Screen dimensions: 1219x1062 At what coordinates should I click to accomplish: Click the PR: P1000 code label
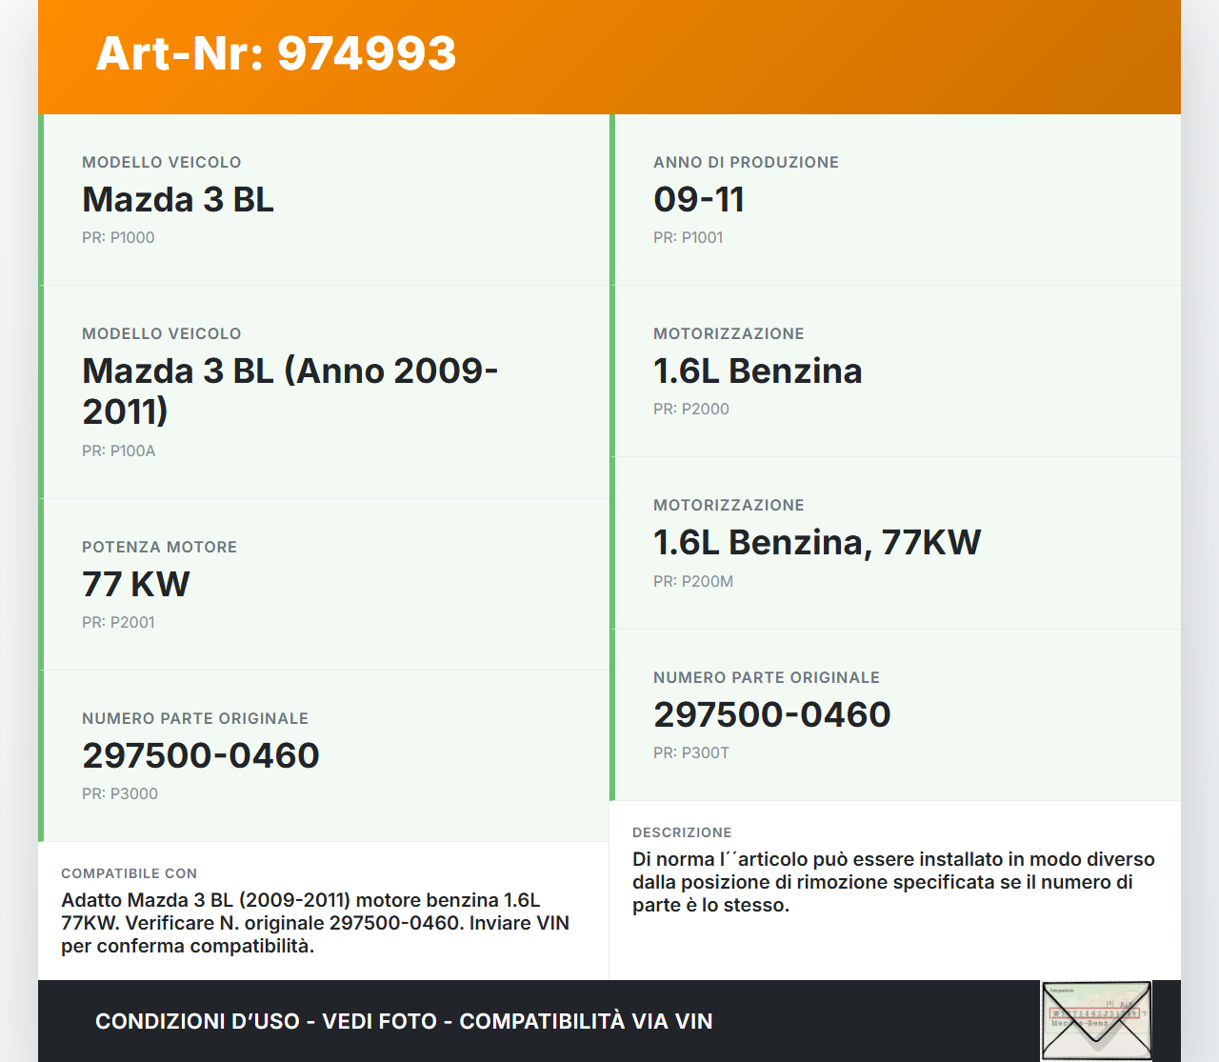pos(118,237)
